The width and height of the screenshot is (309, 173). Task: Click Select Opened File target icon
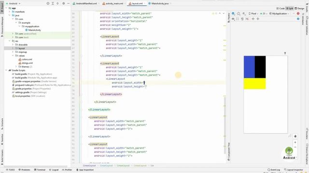(x=48, y=3)
